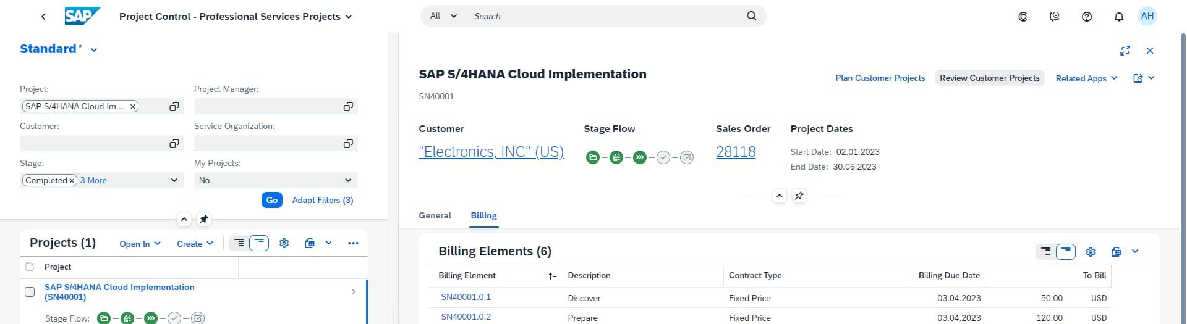Open Billing Elements table settings gear
The image size is (1187, 324).
click(x=1091, y=252)
